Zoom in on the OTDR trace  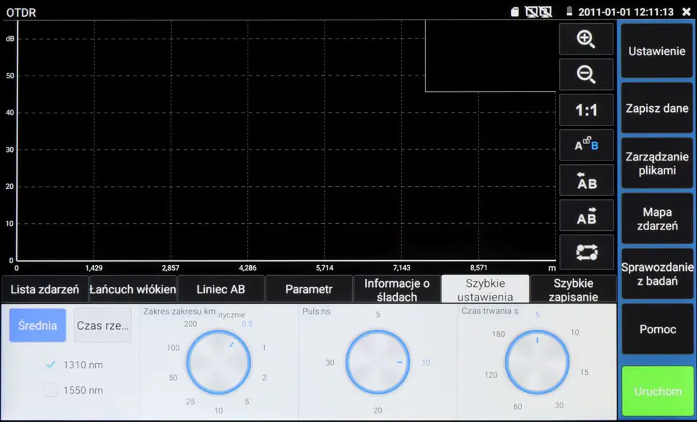(x=586, y=39)
